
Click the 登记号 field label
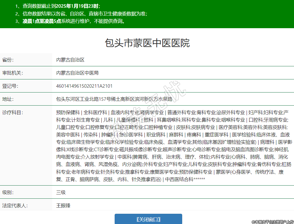10,86
